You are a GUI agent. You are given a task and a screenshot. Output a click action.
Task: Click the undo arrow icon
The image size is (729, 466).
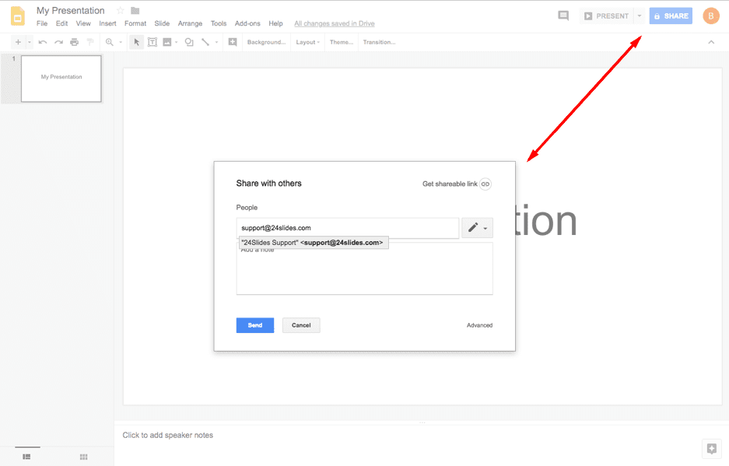point(43,42)
